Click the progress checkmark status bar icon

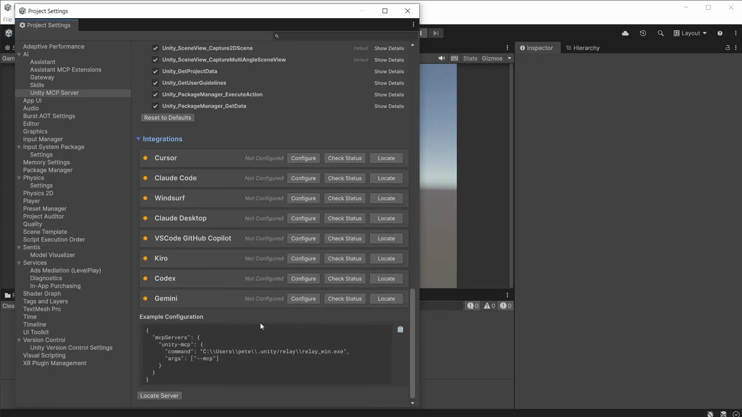736,414
